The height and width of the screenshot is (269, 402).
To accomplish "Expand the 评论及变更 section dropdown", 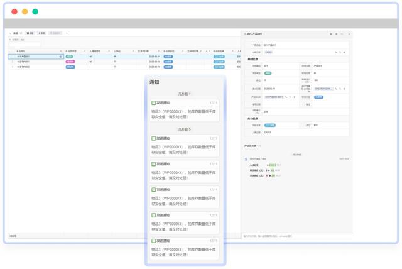I will 259,146.
